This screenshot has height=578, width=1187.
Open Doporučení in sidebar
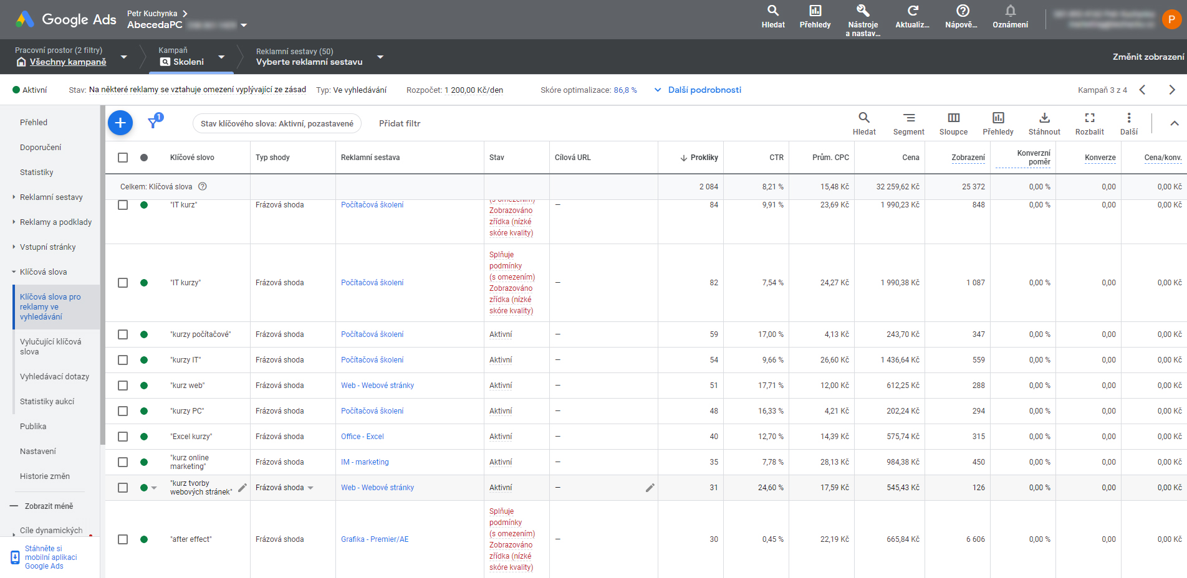(x=41, y=148)
